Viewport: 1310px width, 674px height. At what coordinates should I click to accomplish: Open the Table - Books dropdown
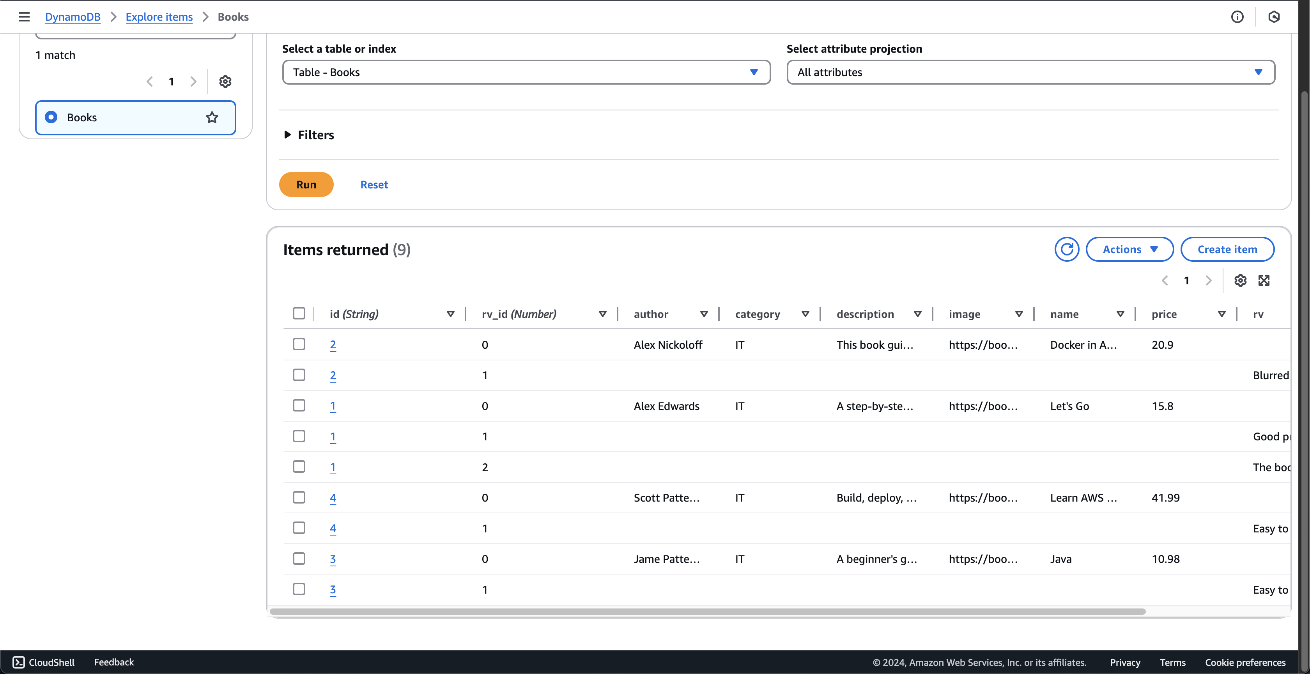(526, 72)
